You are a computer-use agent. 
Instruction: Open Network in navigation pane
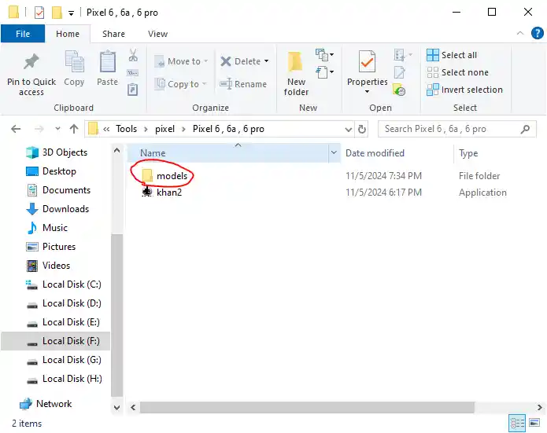click(x=46, y=403)
